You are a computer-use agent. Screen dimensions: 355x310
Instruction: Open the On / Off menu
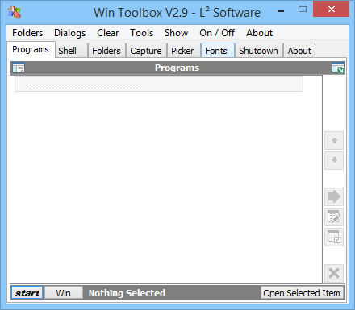[217, 33]
